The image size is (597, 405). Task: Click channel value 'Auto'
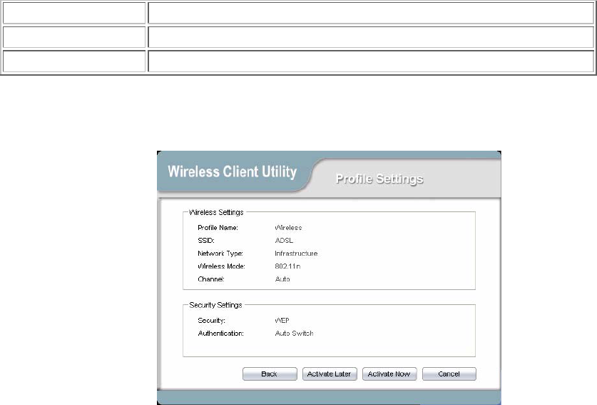[282, 279]
